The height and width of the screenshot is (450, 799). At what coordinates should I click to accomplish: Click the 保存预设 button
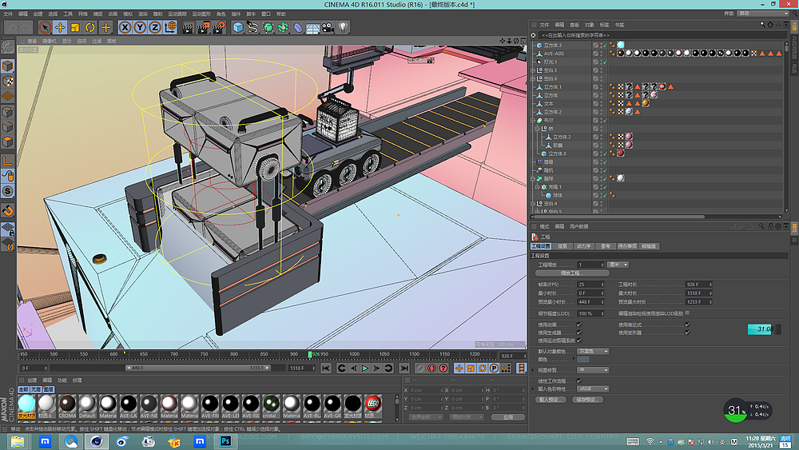(x=590, y=399)
